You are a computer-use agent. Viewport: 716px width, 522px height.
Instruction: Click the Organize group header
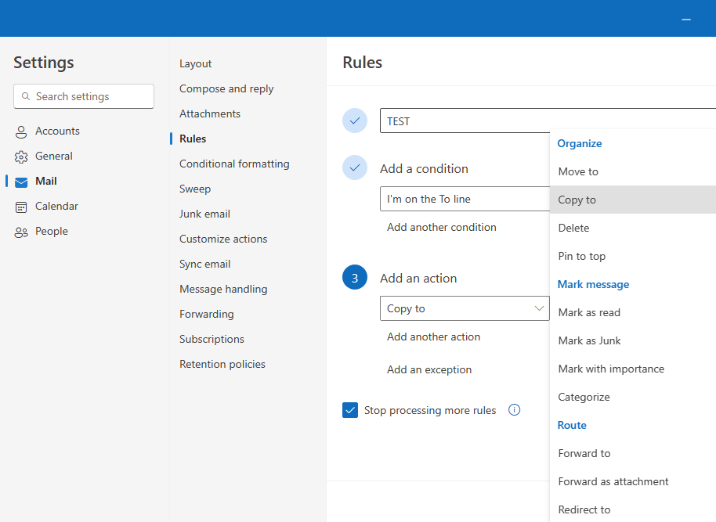click(x=580, y=143)
